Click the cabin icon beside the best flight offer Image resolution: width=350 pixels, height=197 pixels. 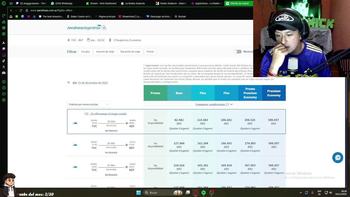[x=86, y=114]
